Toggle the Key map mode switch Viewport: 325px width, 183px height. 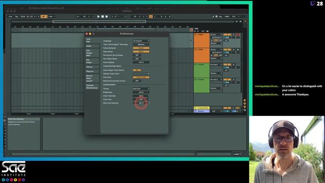point(220,16)
